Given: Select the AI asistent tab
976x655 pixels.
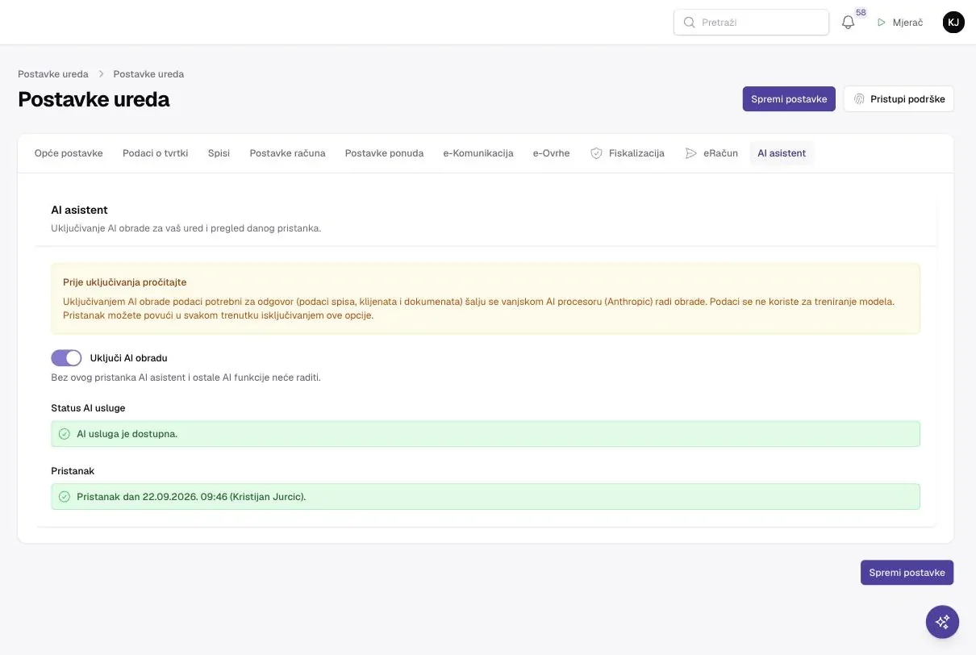Looking at the screenshot, I should (x=782, y=153).
